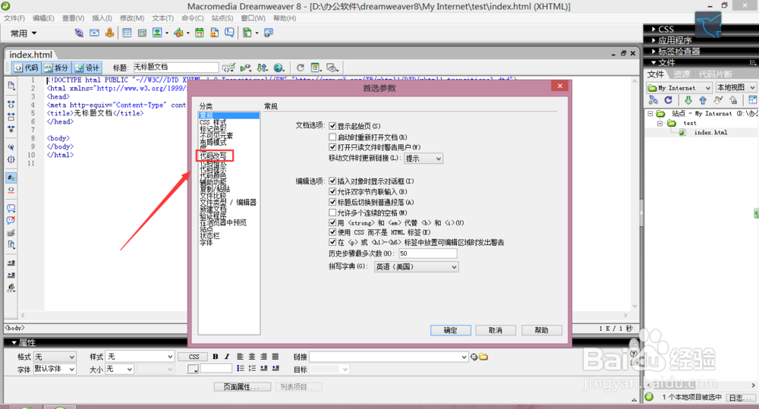Screen dimensions: 759x409
Task: Click the 页面属性 button
Action: point(243,387)
